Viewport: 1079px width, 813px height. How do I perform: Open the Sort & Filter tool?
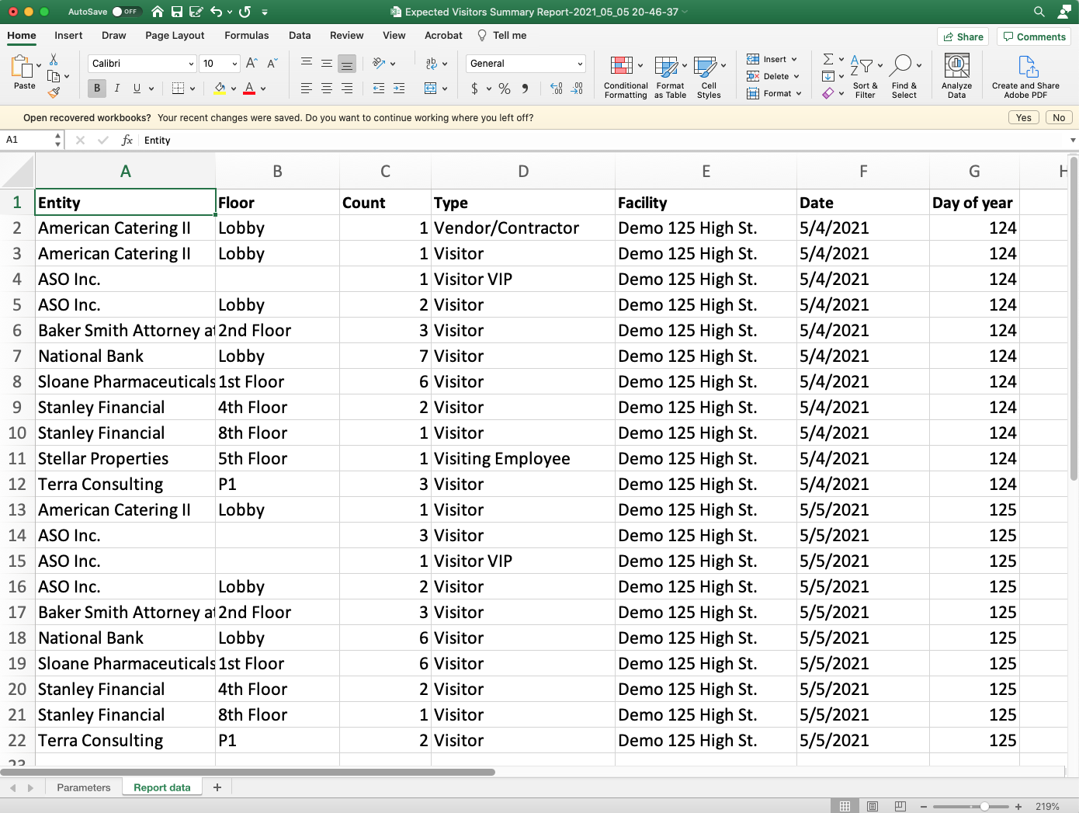[865, 76]
